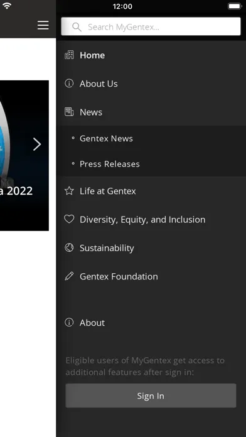
Task: Click the About Us info icon
Action: [69, 84]
